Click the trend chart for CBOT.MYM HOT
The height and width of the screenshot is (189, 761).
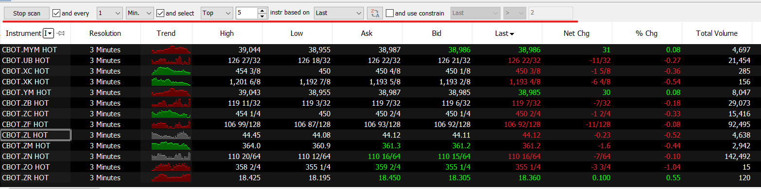[x=171, y=50]
